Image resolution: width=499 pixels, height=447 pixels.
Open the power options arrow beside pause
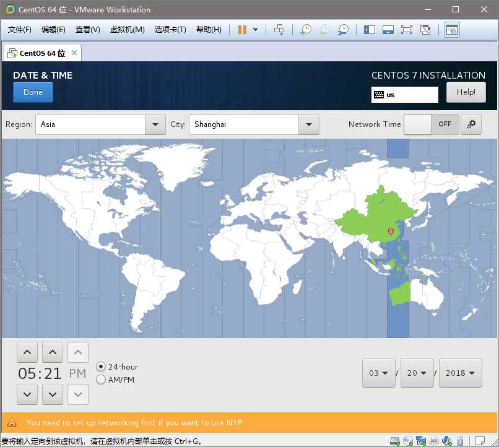click(x=255, y=30)
